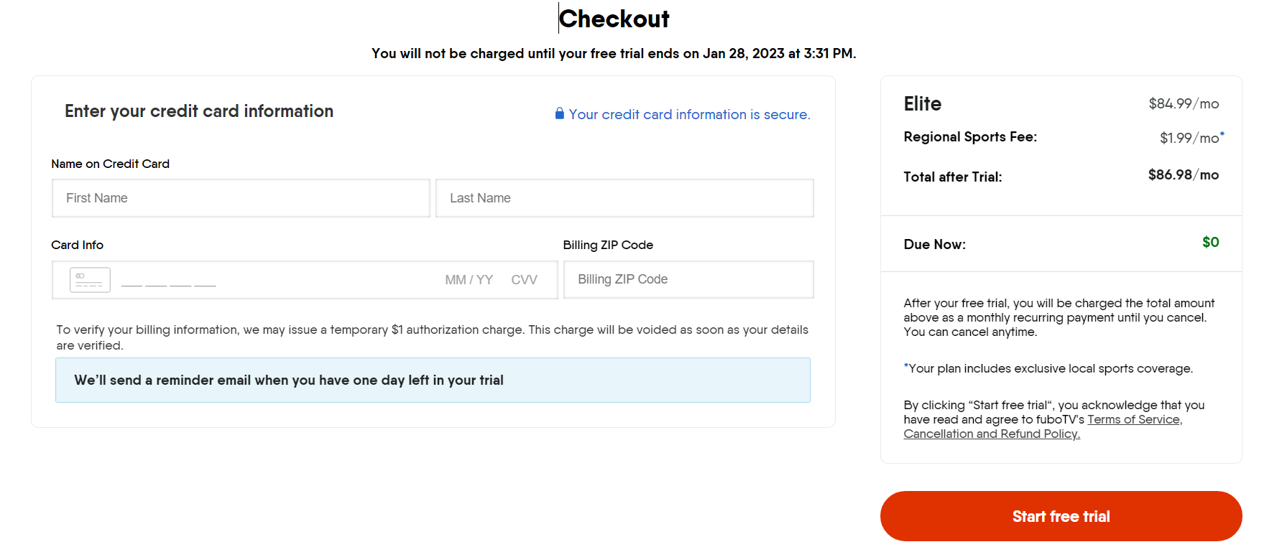Click 'Your credit card information is secure' text

689,115
